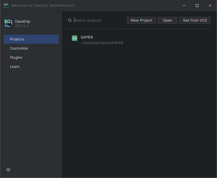Go to the Learn section

tap(31, 67)
